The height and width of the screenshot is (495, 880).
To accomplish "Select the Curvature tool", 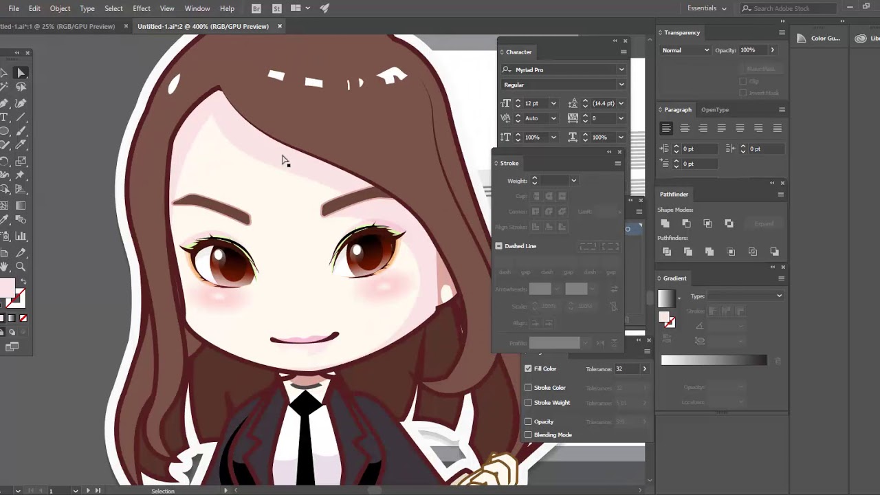I will [21, 102].
